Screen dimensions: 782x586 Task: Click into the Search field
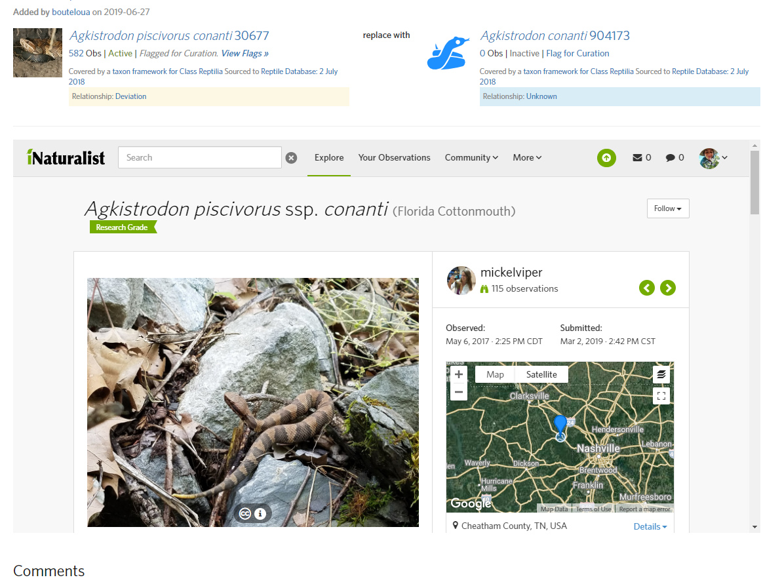pos(199,157)
